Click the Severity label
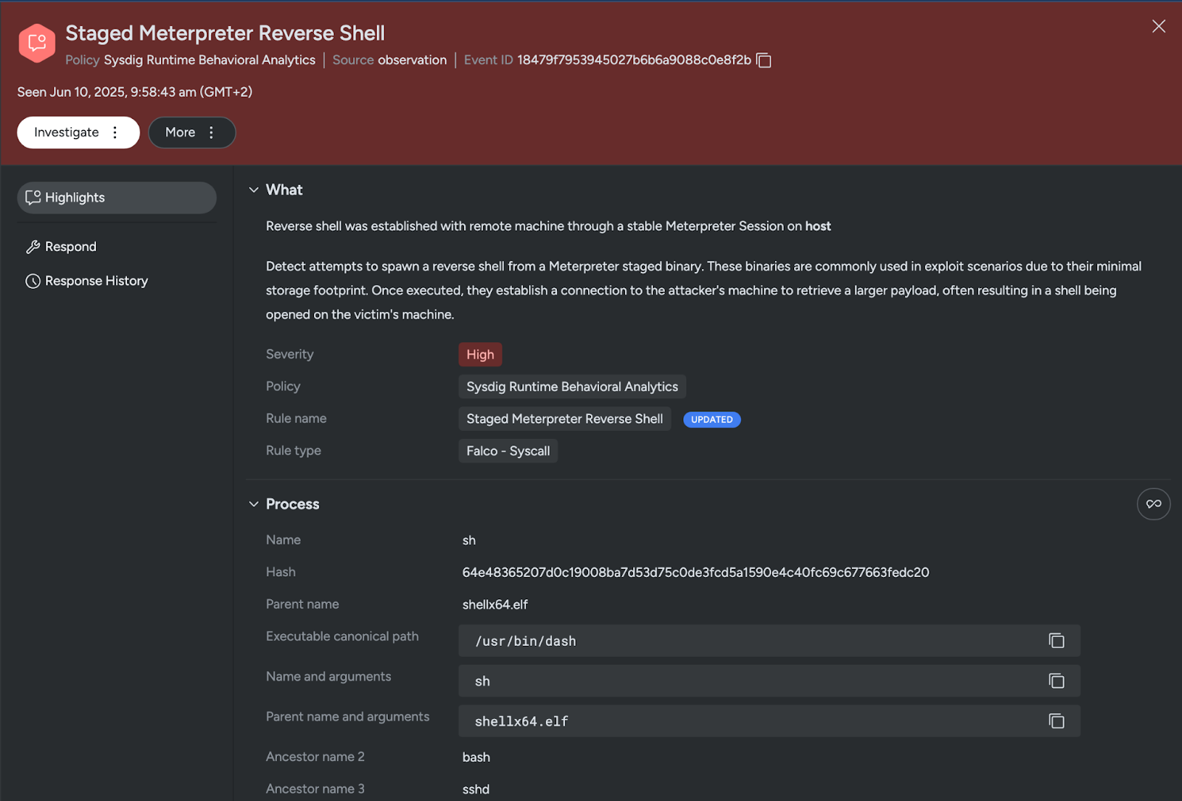 coord(290,354)
